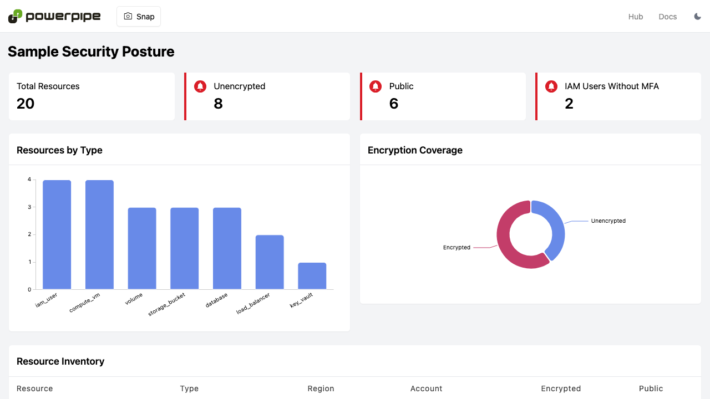The image size is (710, 399).
Task: Sort table by Resource column header
Action: pos(35,388)
